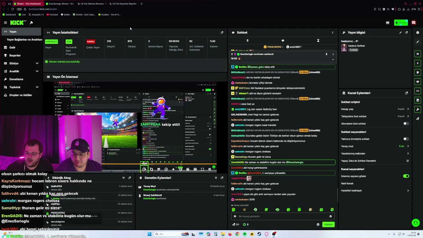Viewport: 423px width, 238px height.
Task: Open the Hesap yaşı setting
Action: click(375, 109)
